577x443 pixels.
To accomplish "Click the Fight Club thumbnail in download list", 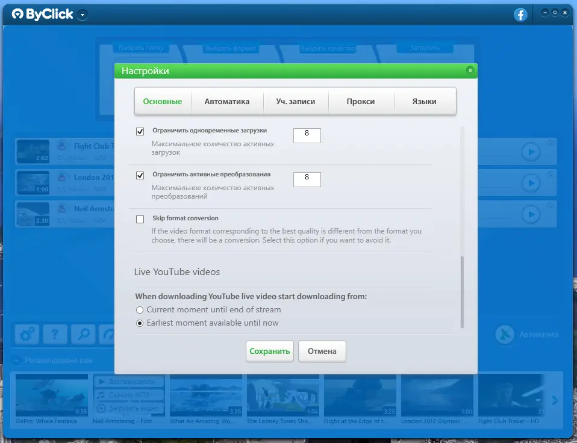I will pyautogui.click(x=33, y=151).
